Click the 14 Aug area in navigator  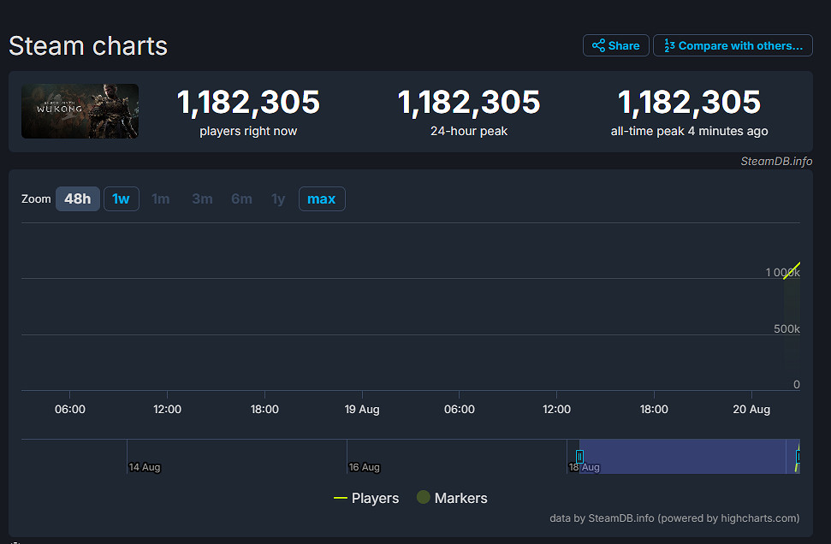tap(144, 467)
